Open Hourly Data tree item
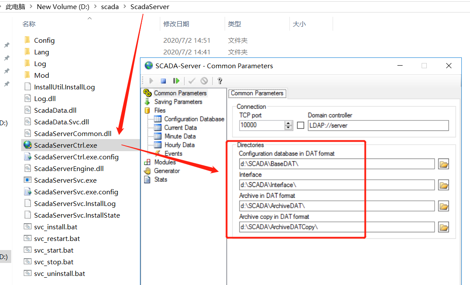Viewport: 470px width, 285px height. tap(179, 145)
